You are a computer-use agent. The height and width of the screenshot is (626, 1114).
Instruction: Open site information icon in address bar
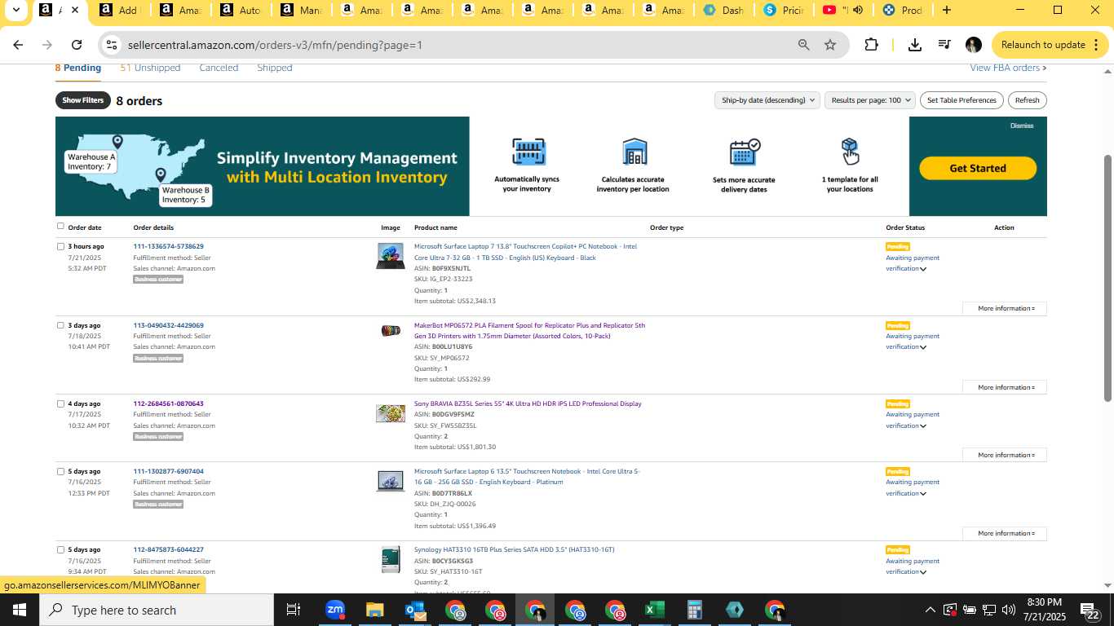click(113, 45)
